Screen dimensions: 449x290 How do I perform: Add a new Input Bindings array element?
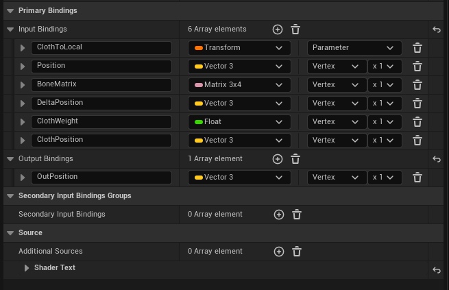pos(277,29)
